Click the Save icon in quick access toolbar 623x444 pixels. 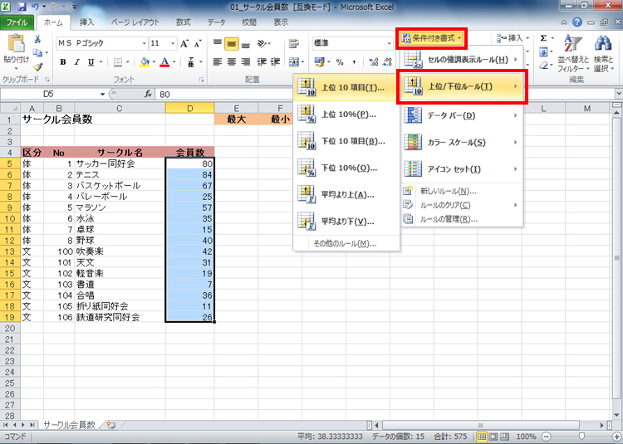[x=22, y=7]
